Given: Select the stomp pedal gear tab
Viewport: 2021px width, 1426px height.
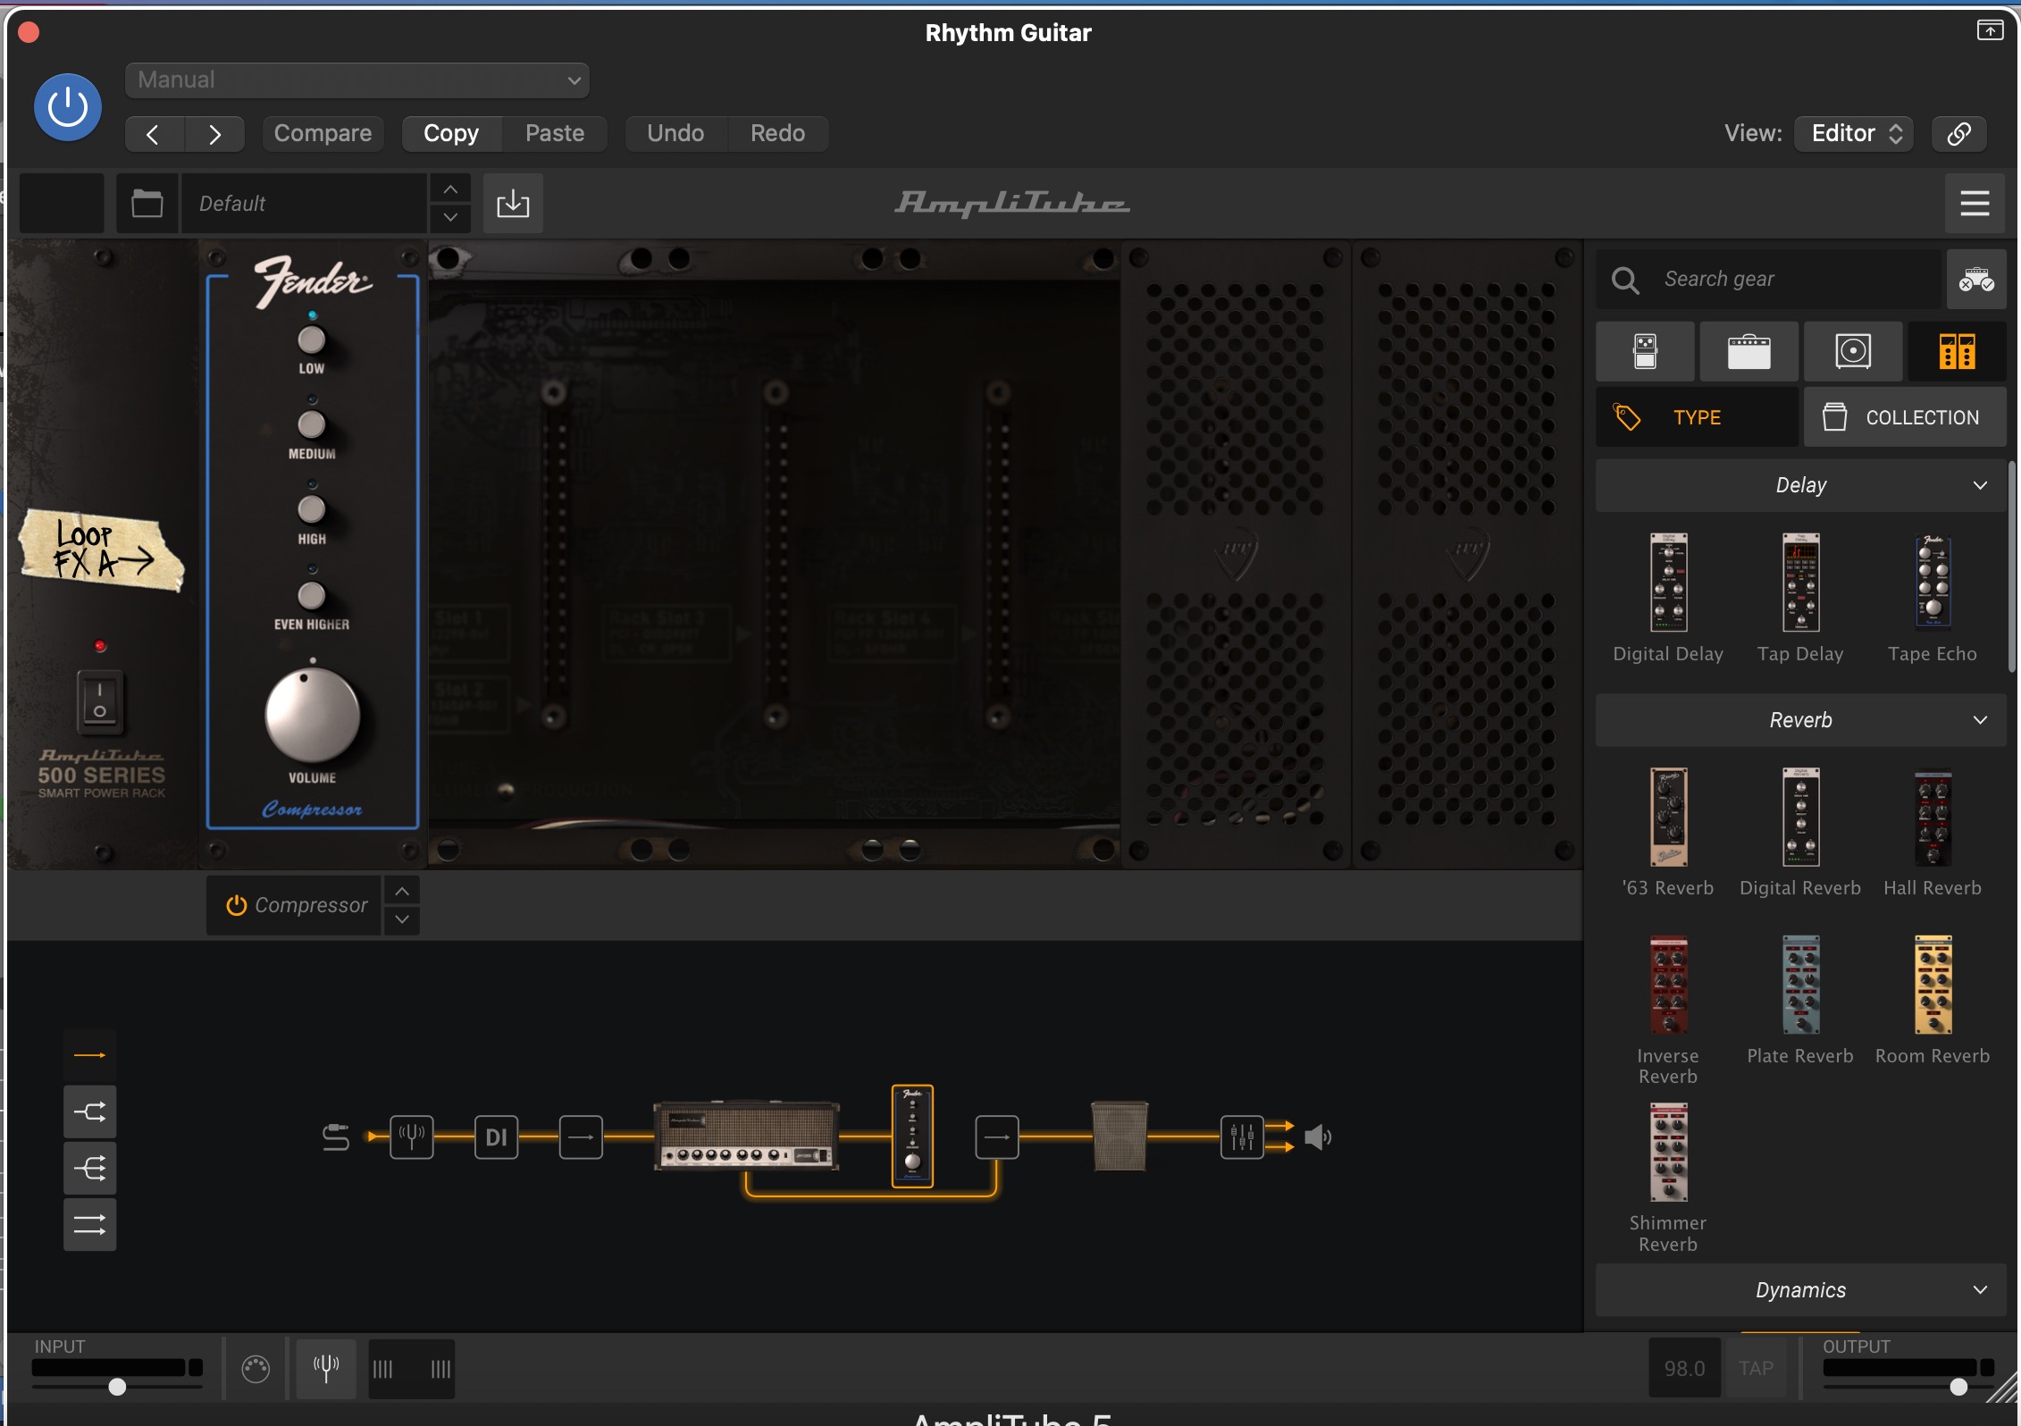Looking at the screenshot, I should pos(1646,352).
